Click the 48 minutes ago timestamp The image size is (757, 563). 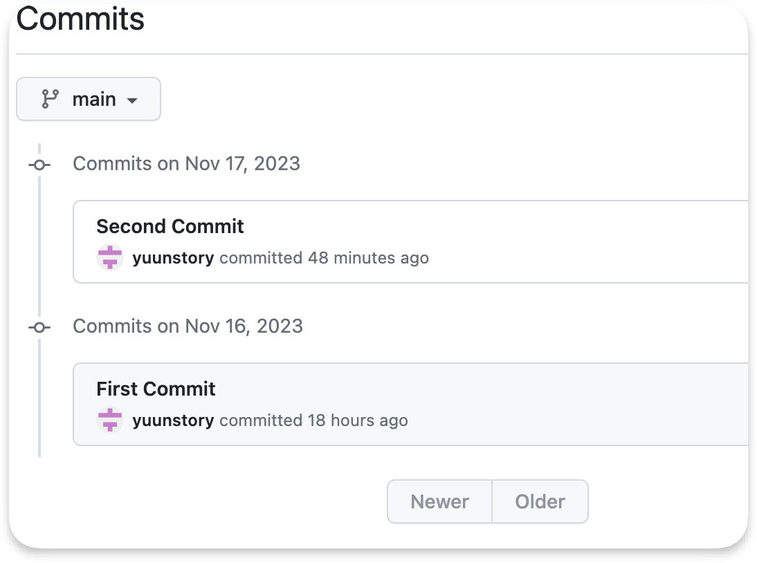pos(368,258)
